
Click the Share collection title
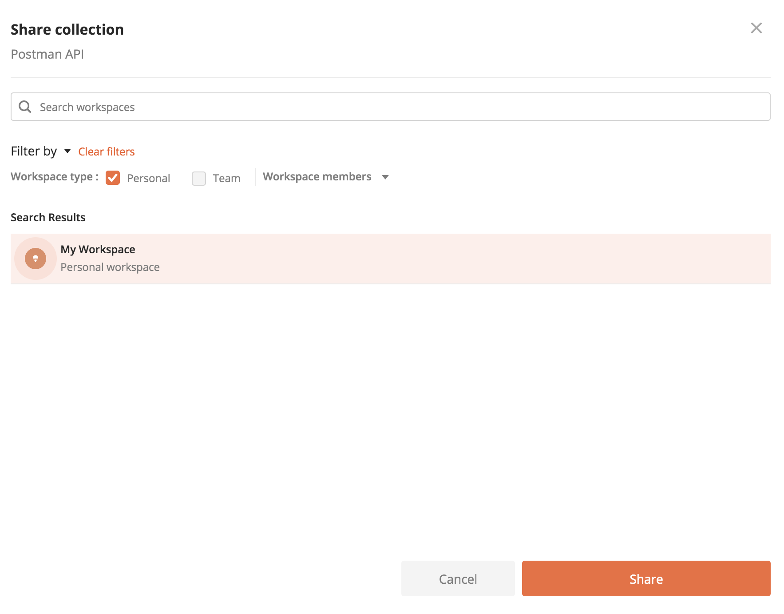pyautogui.click(x=67, y=29)
